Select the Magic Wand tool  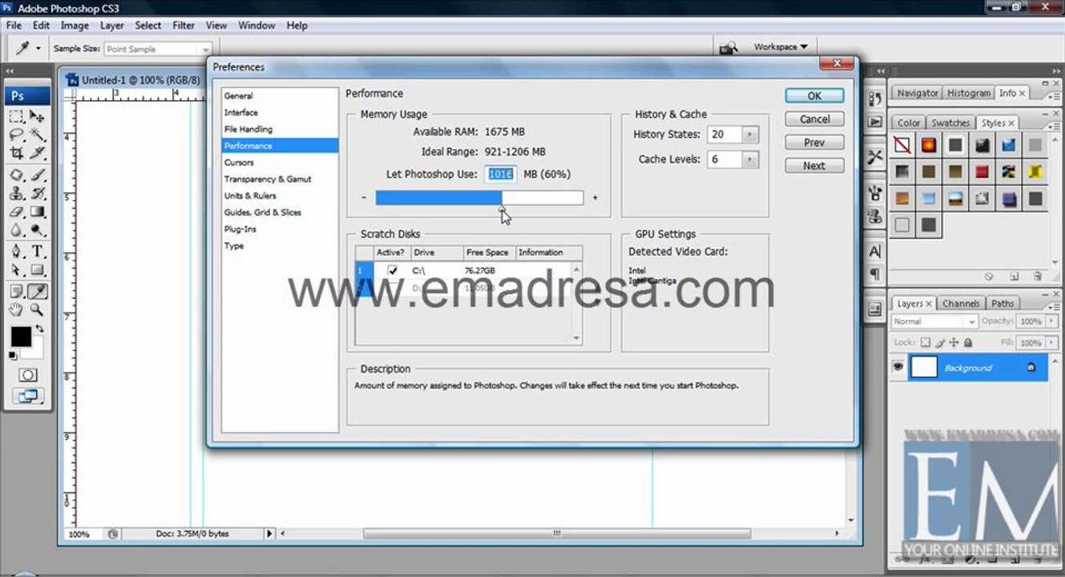[x=37, y=135]
